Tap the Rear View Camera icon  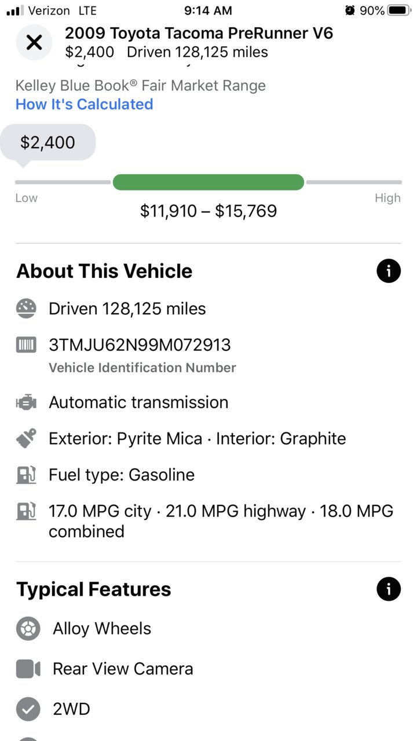(28, 669)
